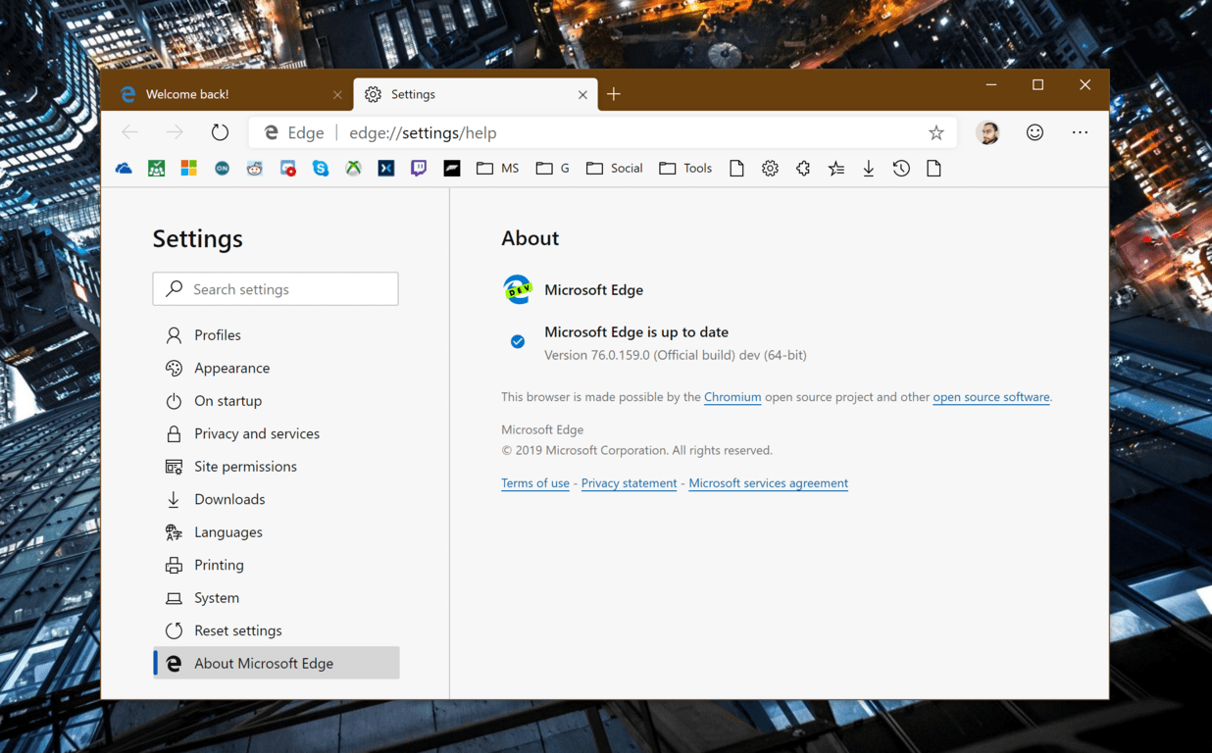Add this page to favorites with the star

coord(936,132)
